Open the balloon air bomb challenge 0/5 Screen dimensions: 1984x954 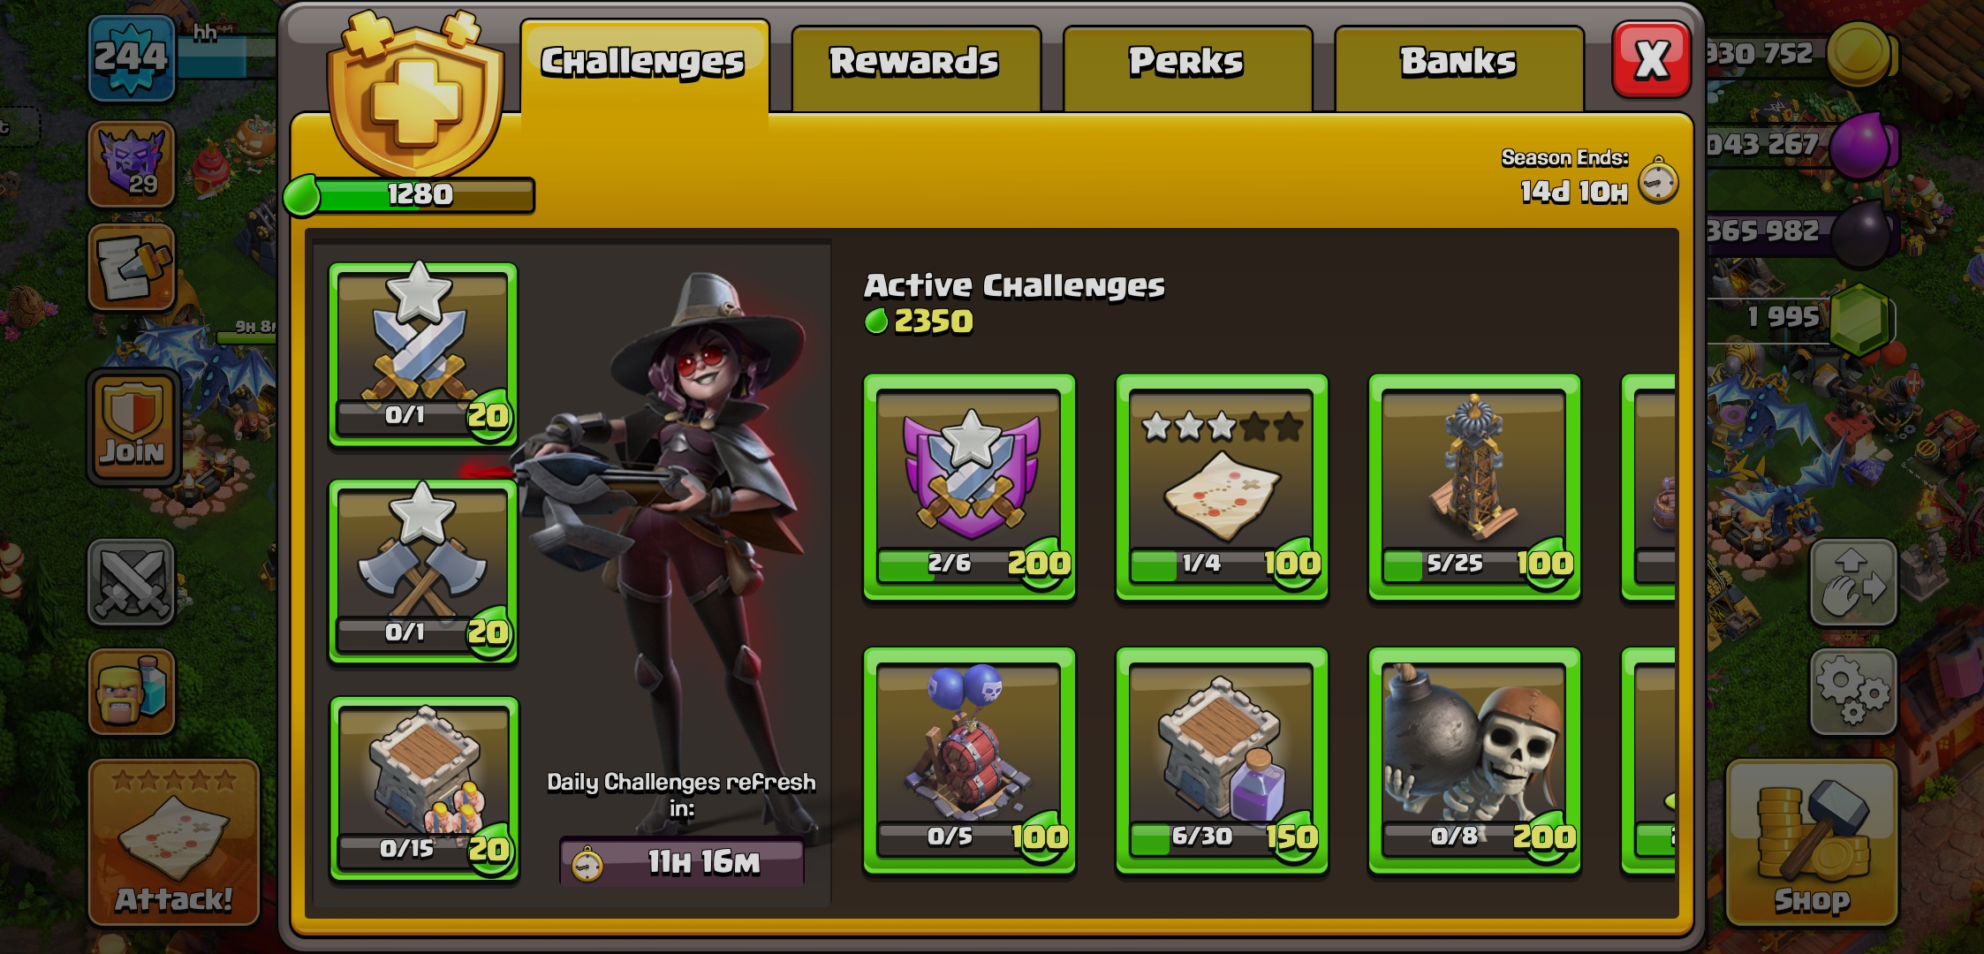pos(969,761)
